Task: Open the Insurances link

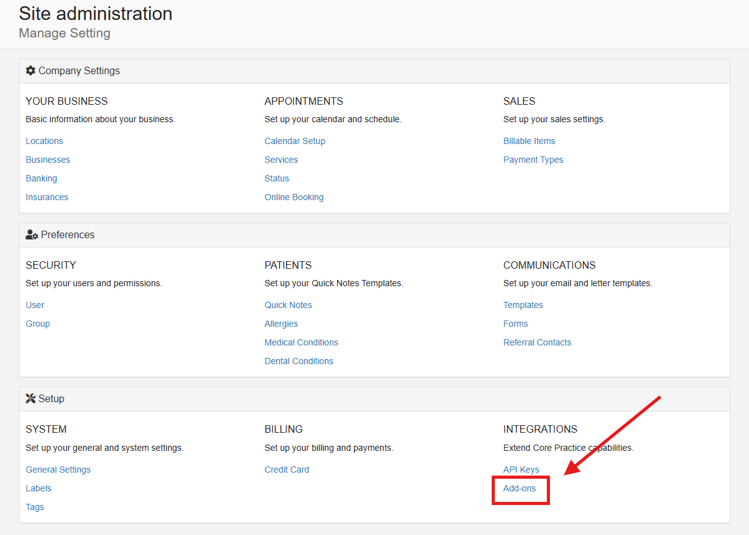Action: [47, 197]
